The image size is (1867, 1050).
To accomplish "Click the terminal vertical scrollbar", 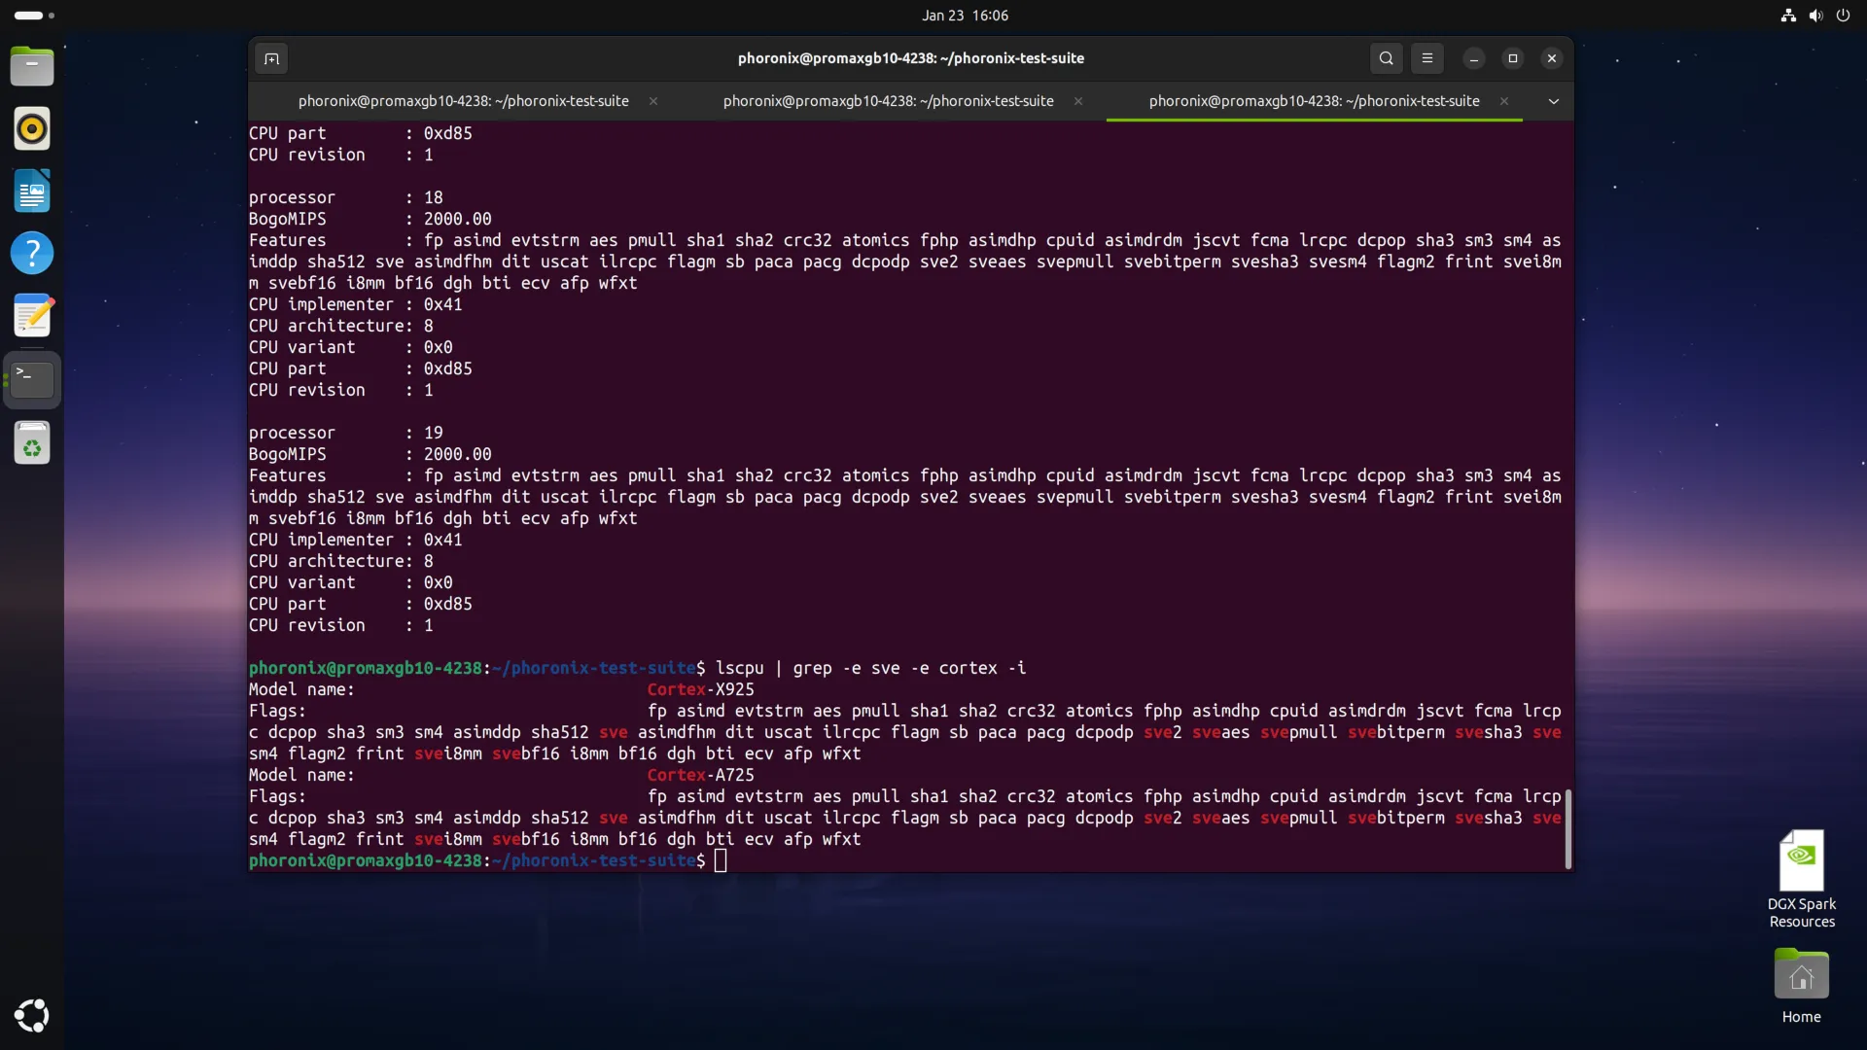I will coord(1568,828).
